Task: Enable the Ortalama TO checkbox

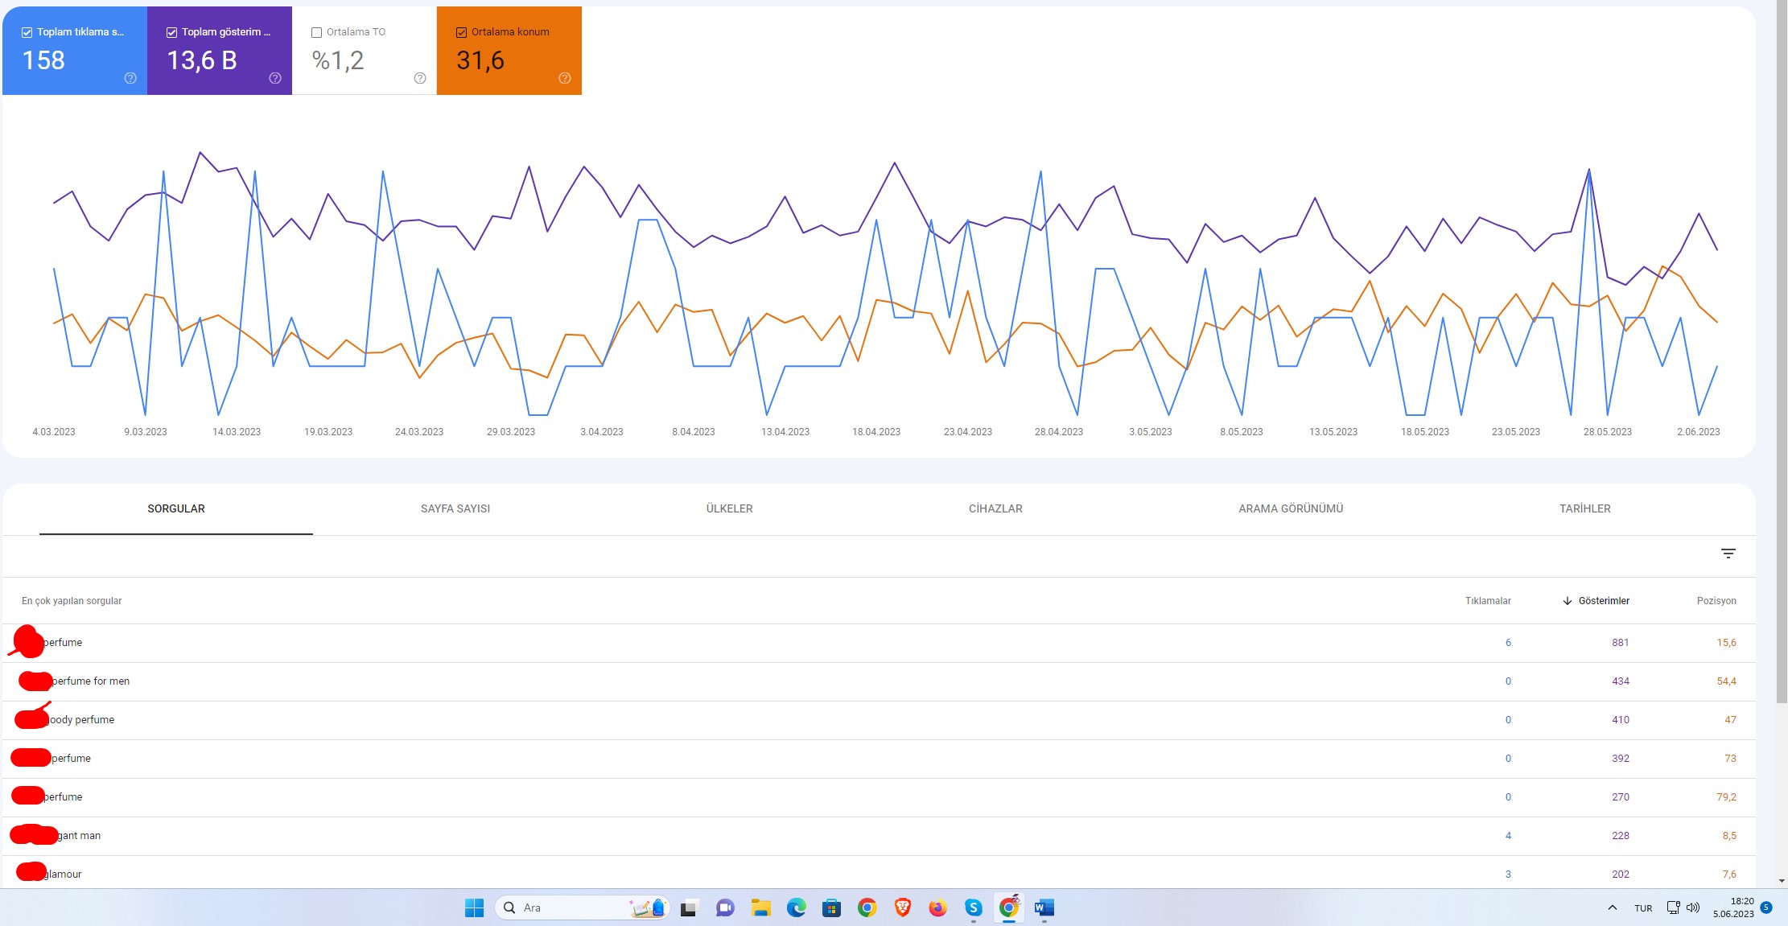Action: [316, 32]
